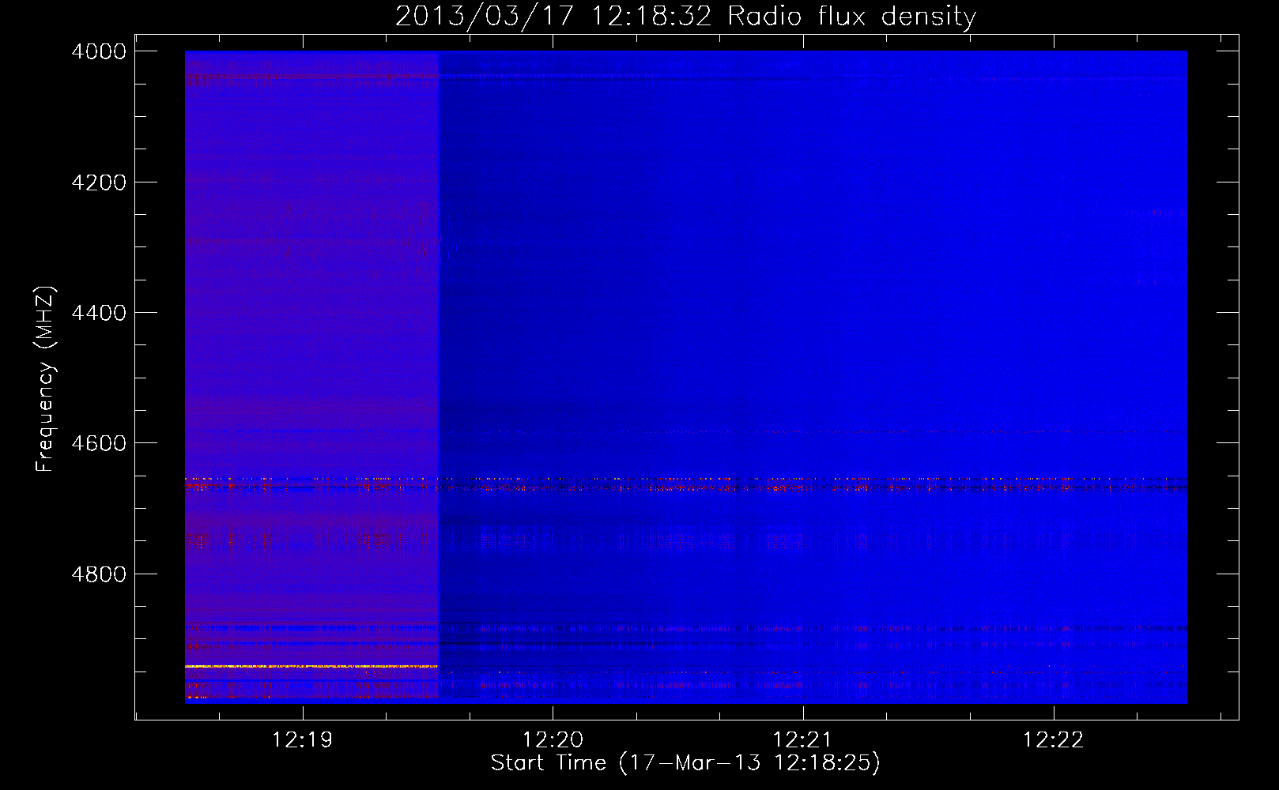Viewport: 1279px width, 790px height.
Task: Click the 4000 frequency tick label
Action: pos(99,51)
